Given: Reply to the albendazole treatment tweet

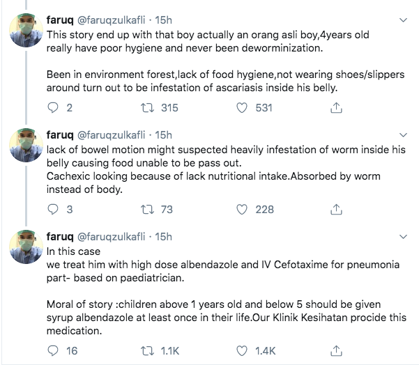Looking at the screenshot, I should coord(53,351).
